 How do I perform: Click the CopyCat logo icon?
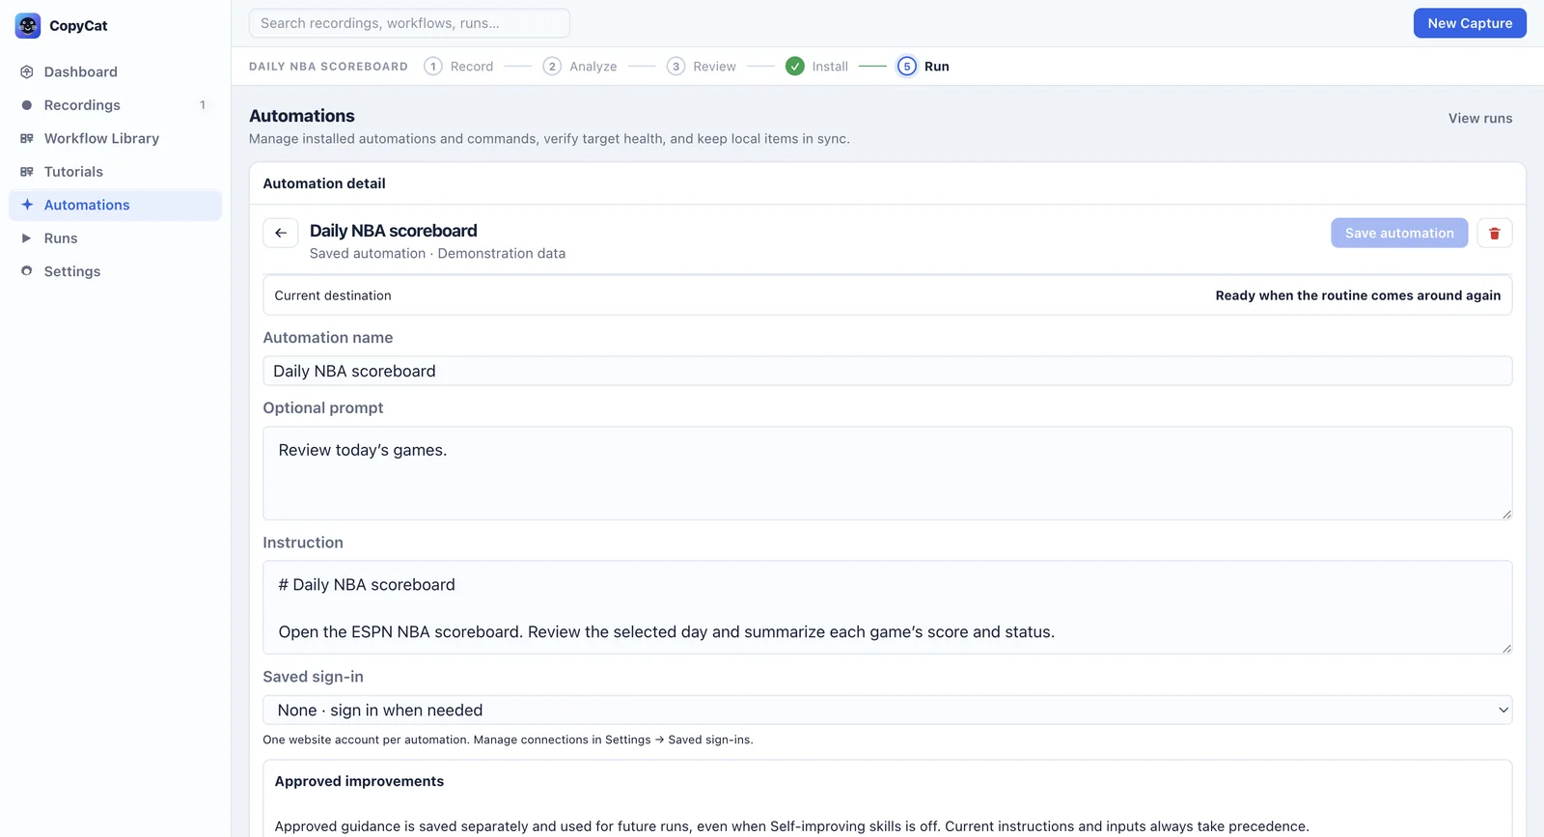(28, 25)
